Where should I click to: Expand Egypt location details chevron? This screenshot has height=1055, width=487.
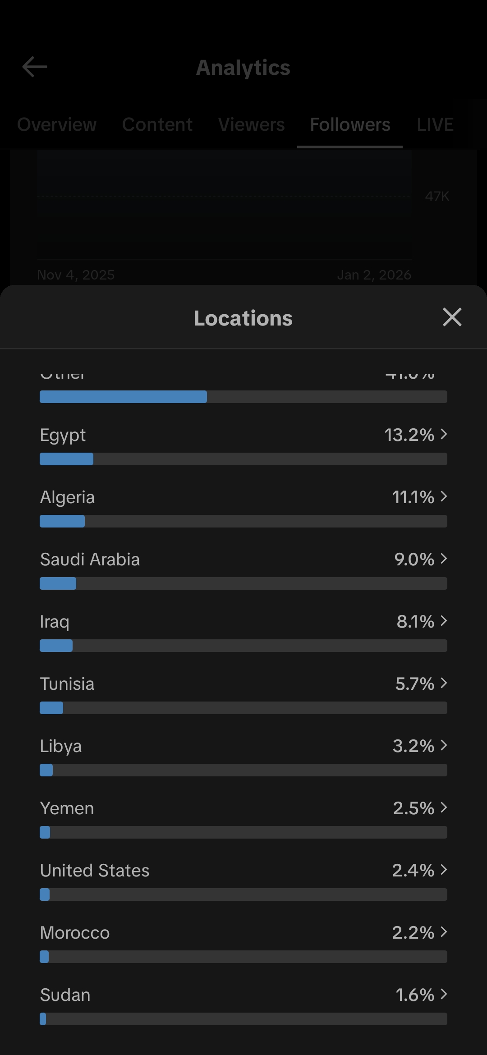point(444,434)
